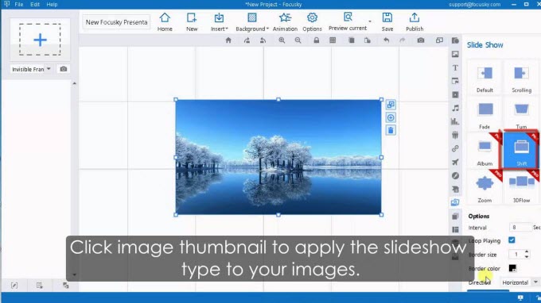Open the Insert dropdown menu

tap(219, 22)
